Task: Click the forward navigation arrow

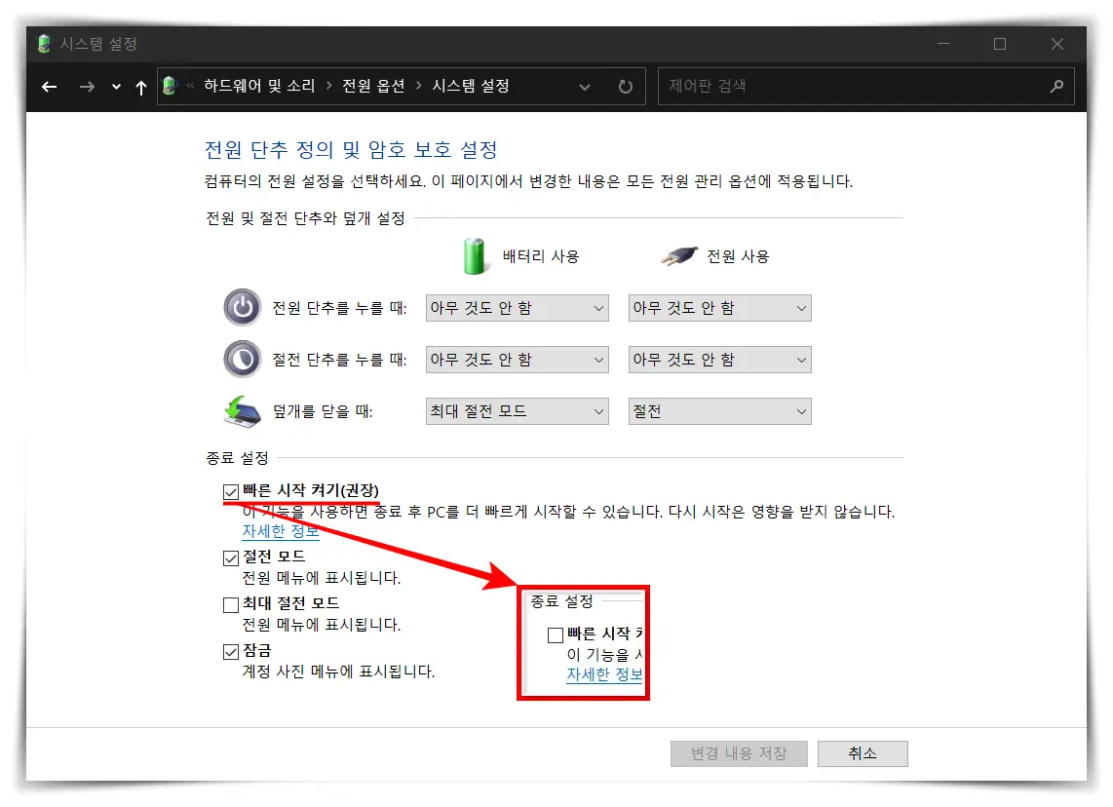Action: coord(86,87)
